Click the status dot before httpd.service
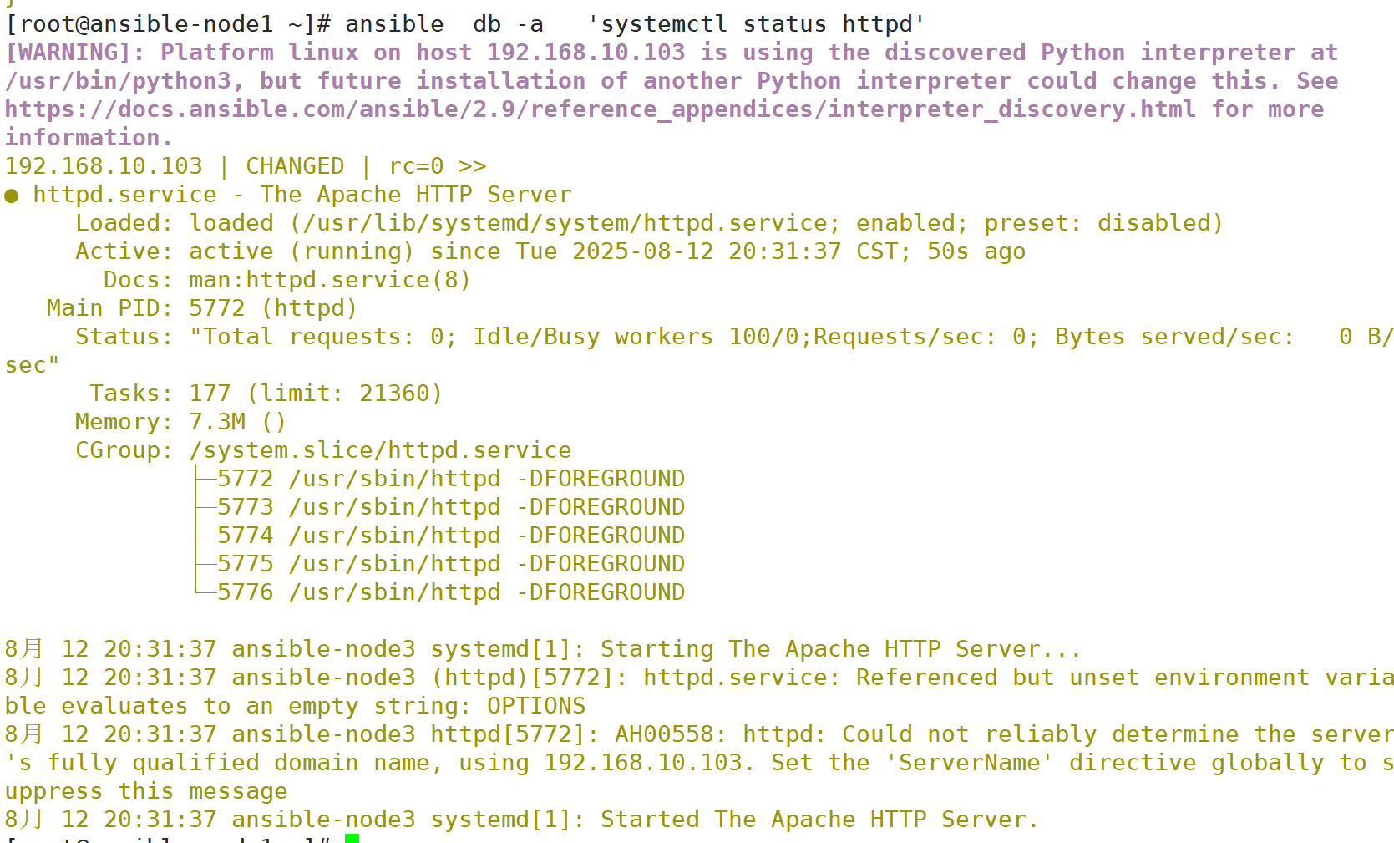 click(12, 196)
